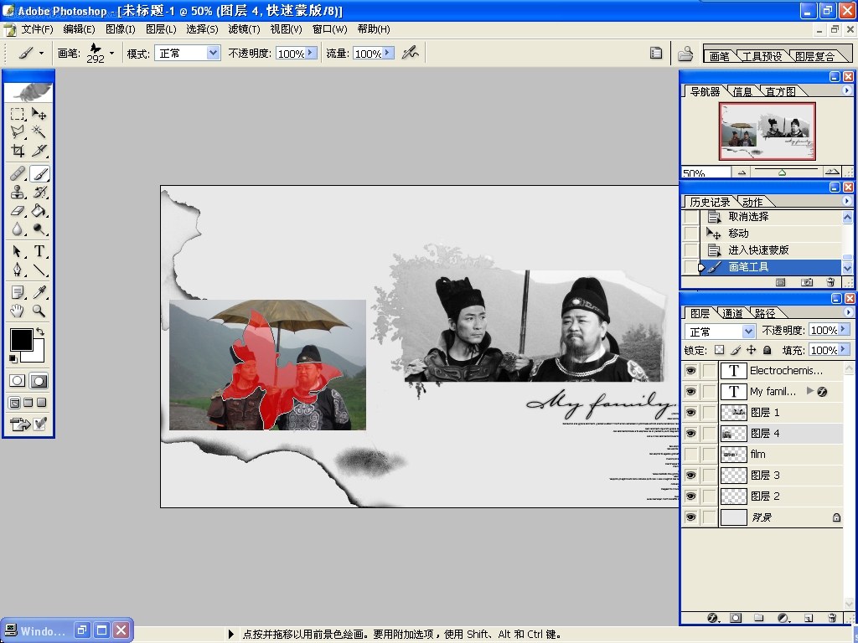Select the Magic Wand tool
Image resolution: width=858 pixels, height=643 pixels.
tap(39, 131)
